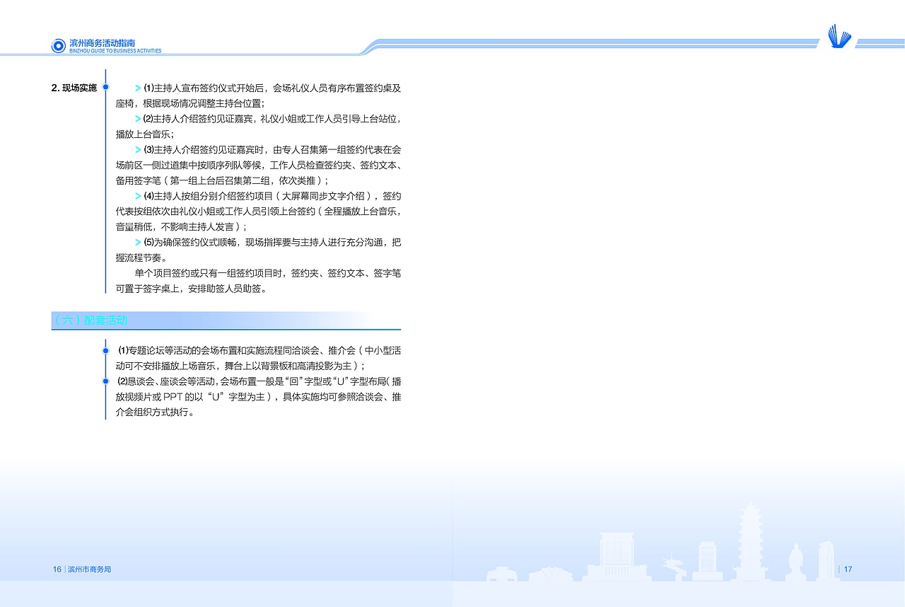This screenshot has height=607, width=905.
Task: Click the page number 17
Action: coord(848,569)
